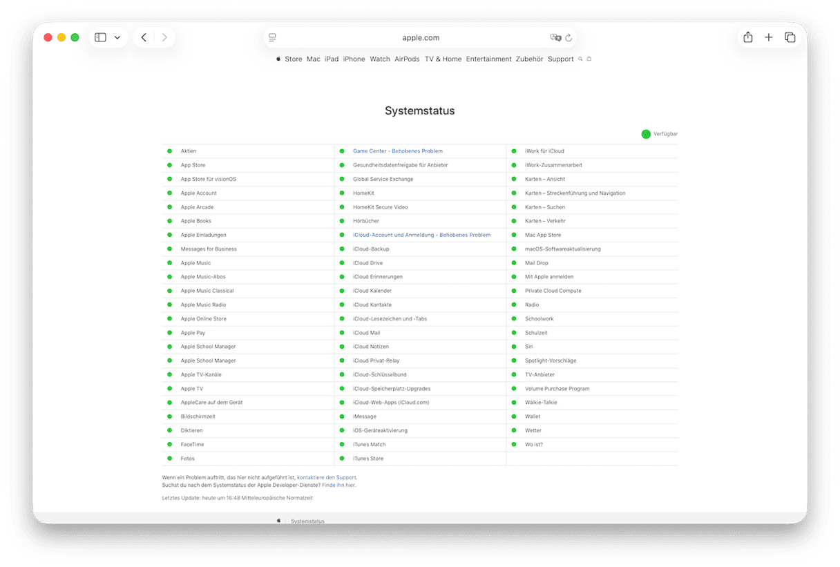Select the iPhone navigation item

[354, 59]
